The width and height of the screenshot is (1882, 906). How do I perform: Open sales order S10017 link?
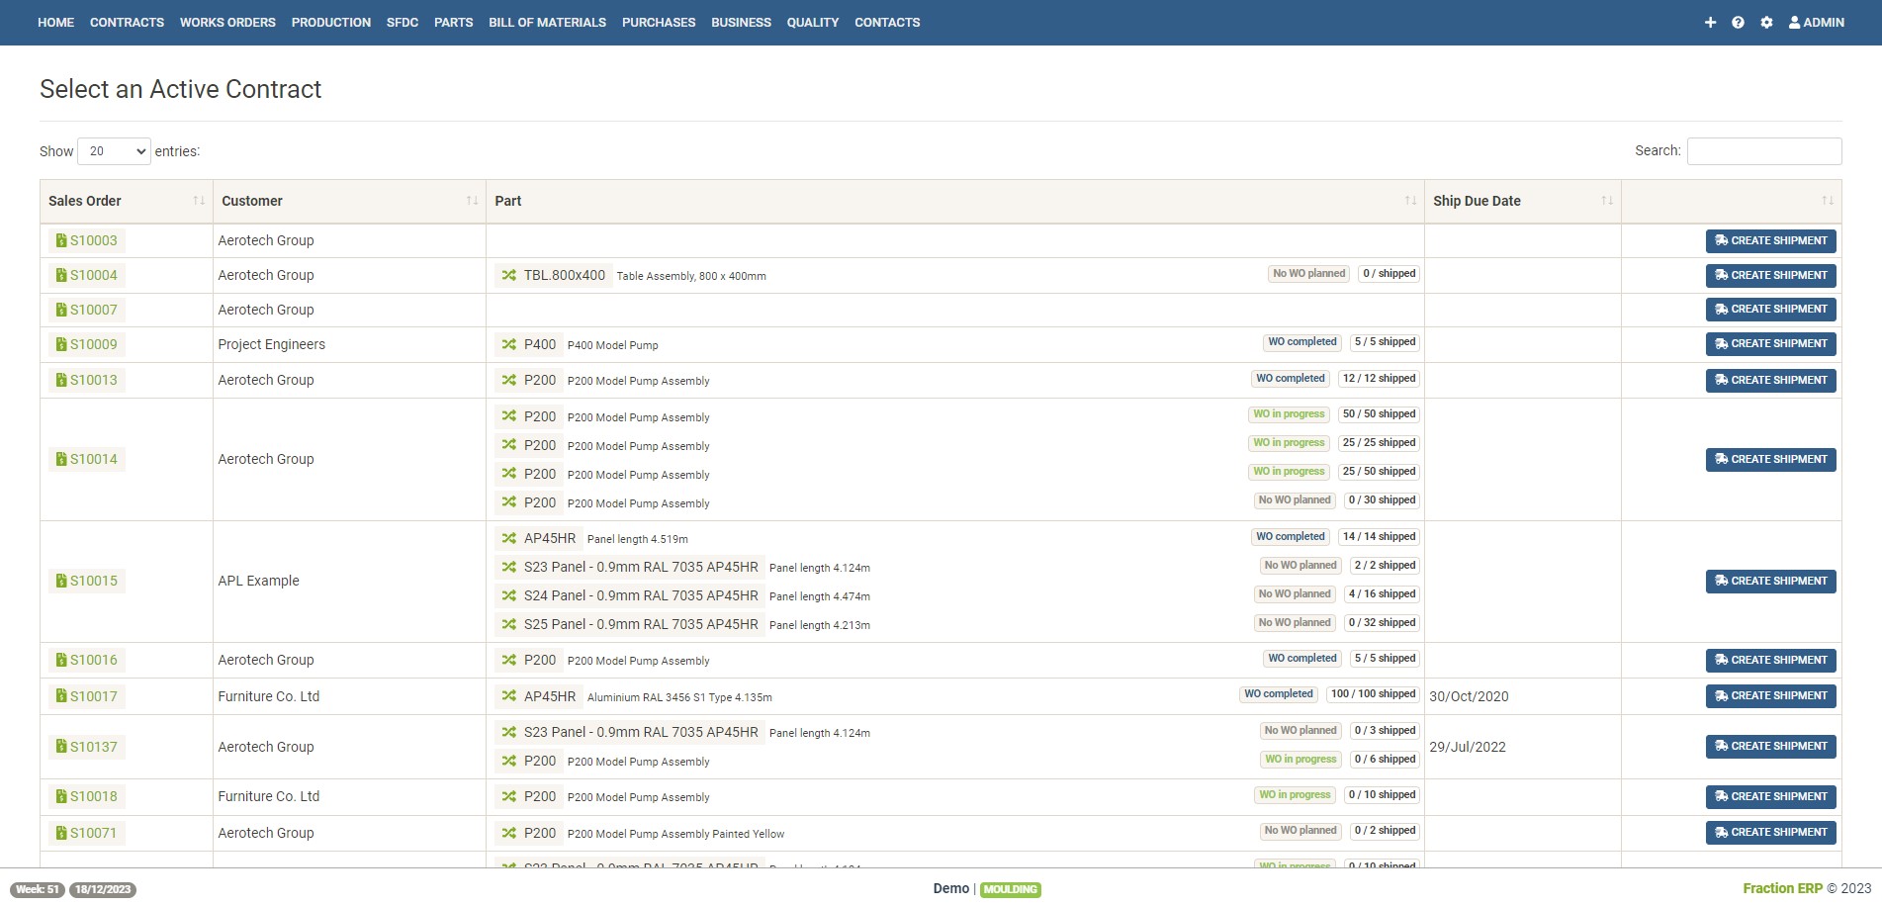click(x=93, y=696)
